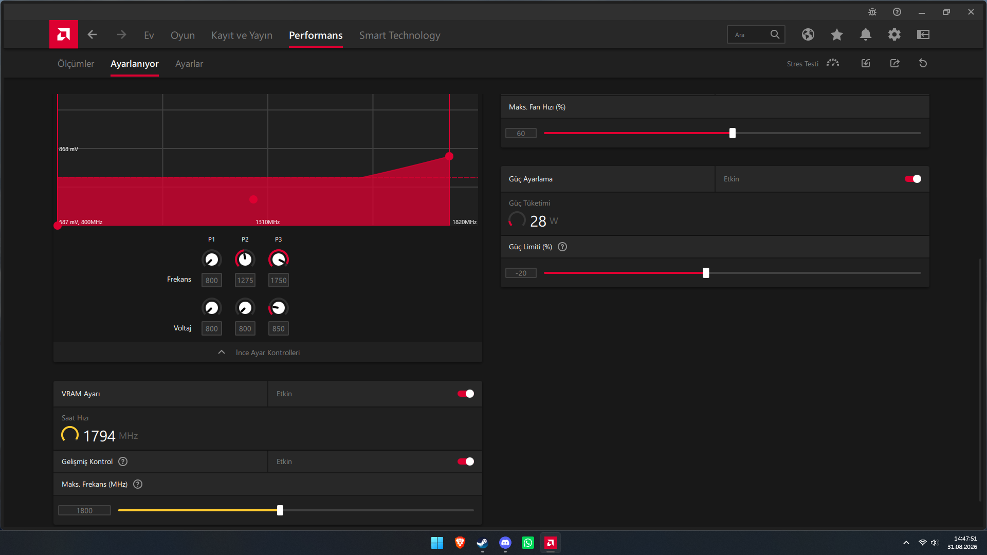Show help for Maks. Frekans (MHz)
987x555 pixels.
point(138,484)
